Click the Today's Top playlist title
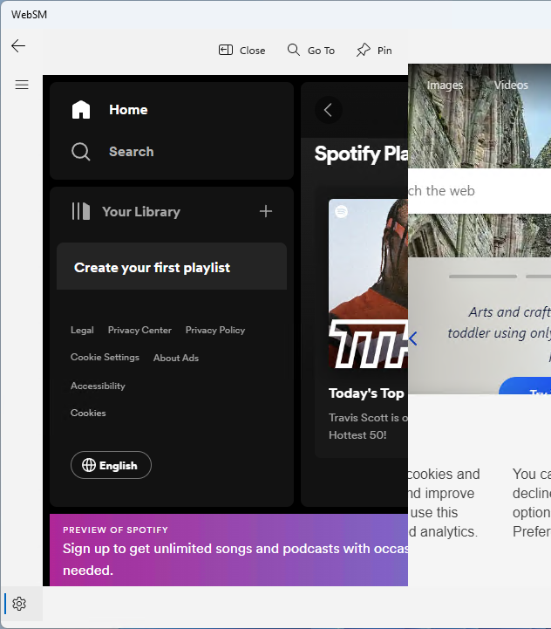Image resolution: width=551 pixels, height=629 pixels. click(x=366, y=393)
